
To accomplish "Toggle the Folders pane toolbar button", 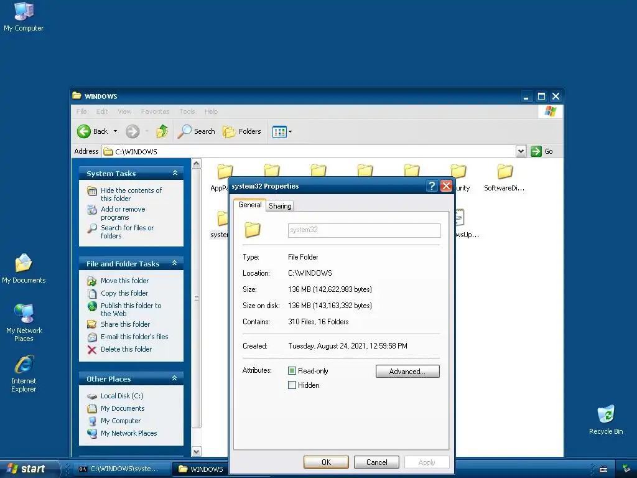I will (242, 131).
